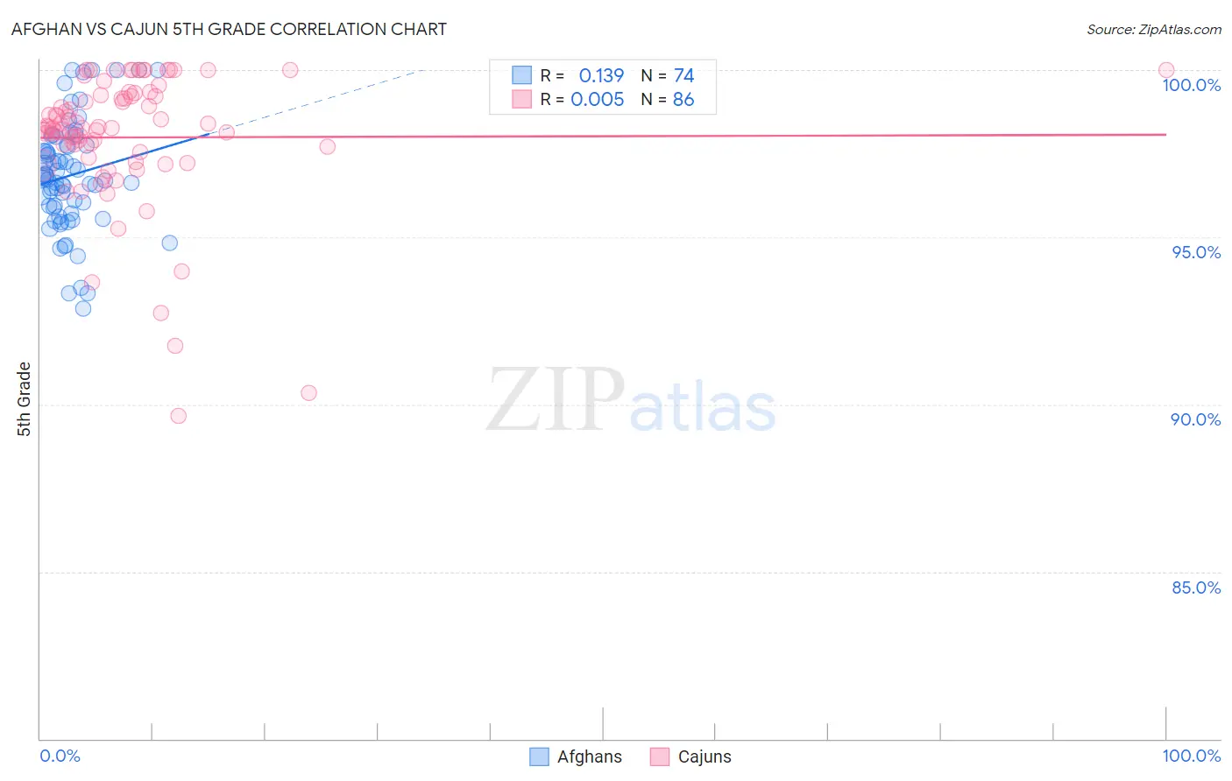Click the ZIPatlas watermark logo
The width and height of the screenshot is (1232, 781).
pyautogui.click(x=631, y=402)
